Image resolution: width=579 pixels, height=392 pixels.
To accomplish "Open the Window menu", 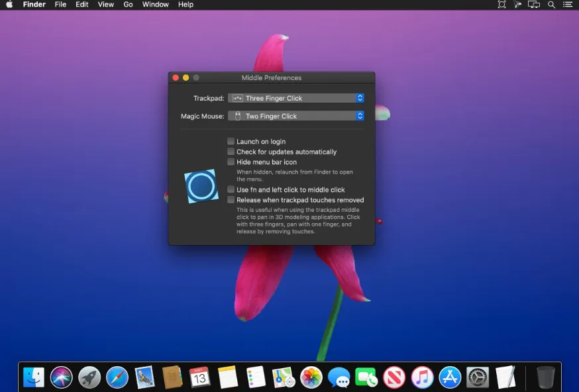I will 156,5.
